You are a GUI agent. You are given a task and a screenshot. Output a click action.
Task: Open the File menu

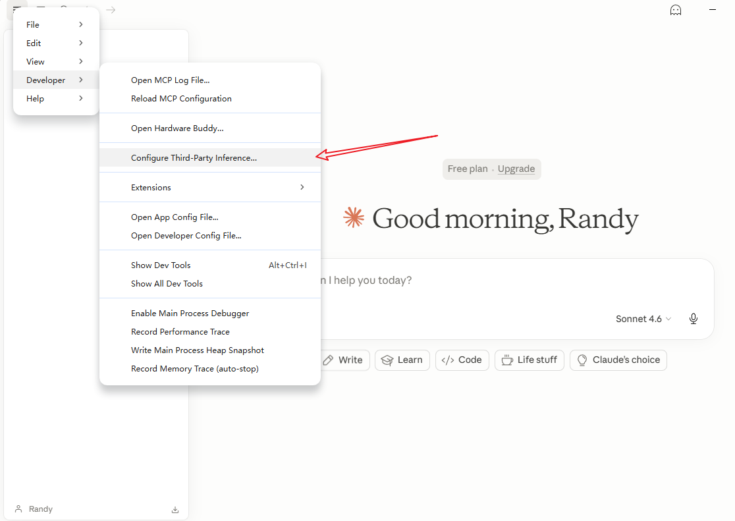(x=56, y=24)
